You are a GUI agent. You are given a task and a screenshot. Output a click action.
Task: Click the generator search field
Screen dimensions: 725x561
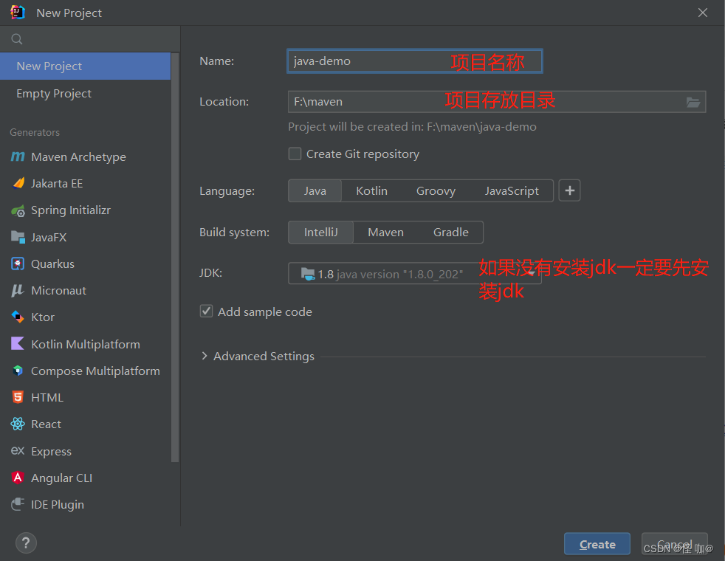[x=90, y=39]
